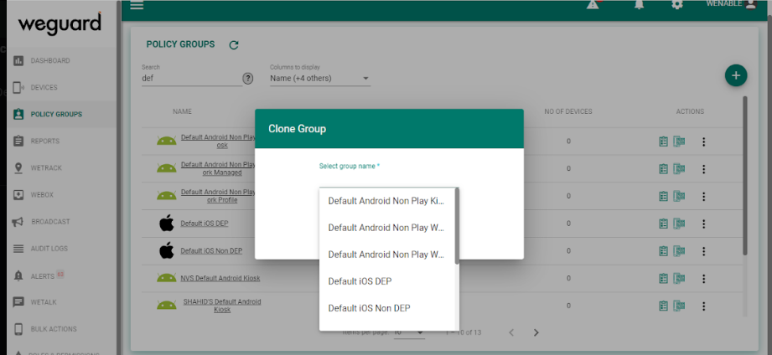Choose Default Android Non Play Ki... option
The height and width of the screenshot is (355, 772).
pos(387,201)
